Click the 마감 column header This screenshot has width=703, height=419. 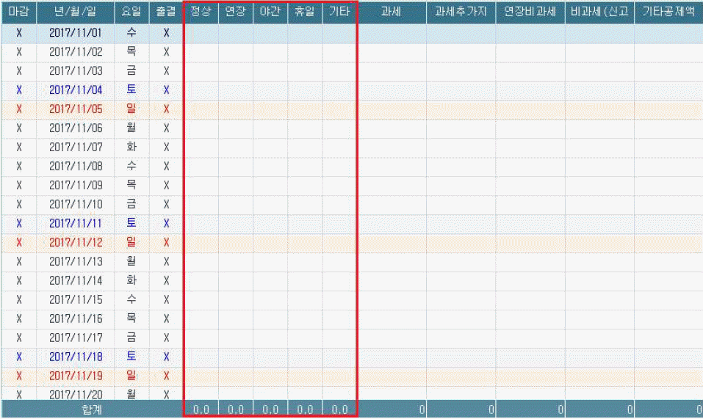click(x=18, y=12)
